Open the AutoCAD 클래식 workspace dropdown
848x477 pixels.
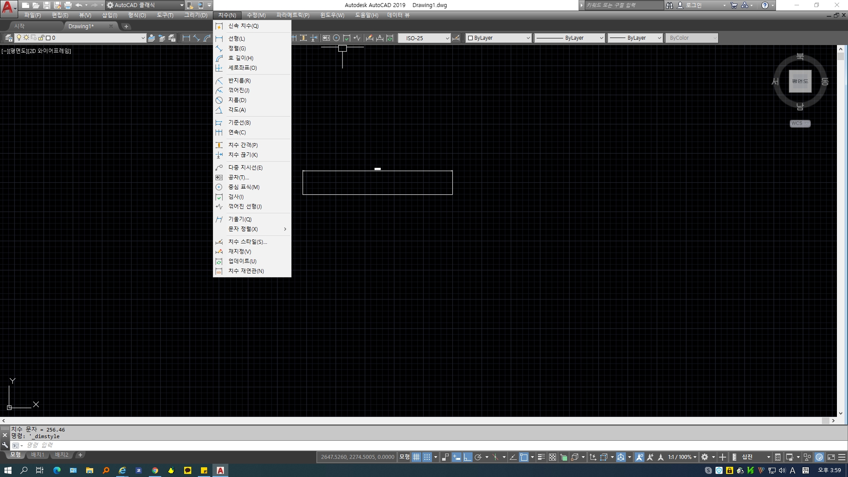tap(145, 5)
